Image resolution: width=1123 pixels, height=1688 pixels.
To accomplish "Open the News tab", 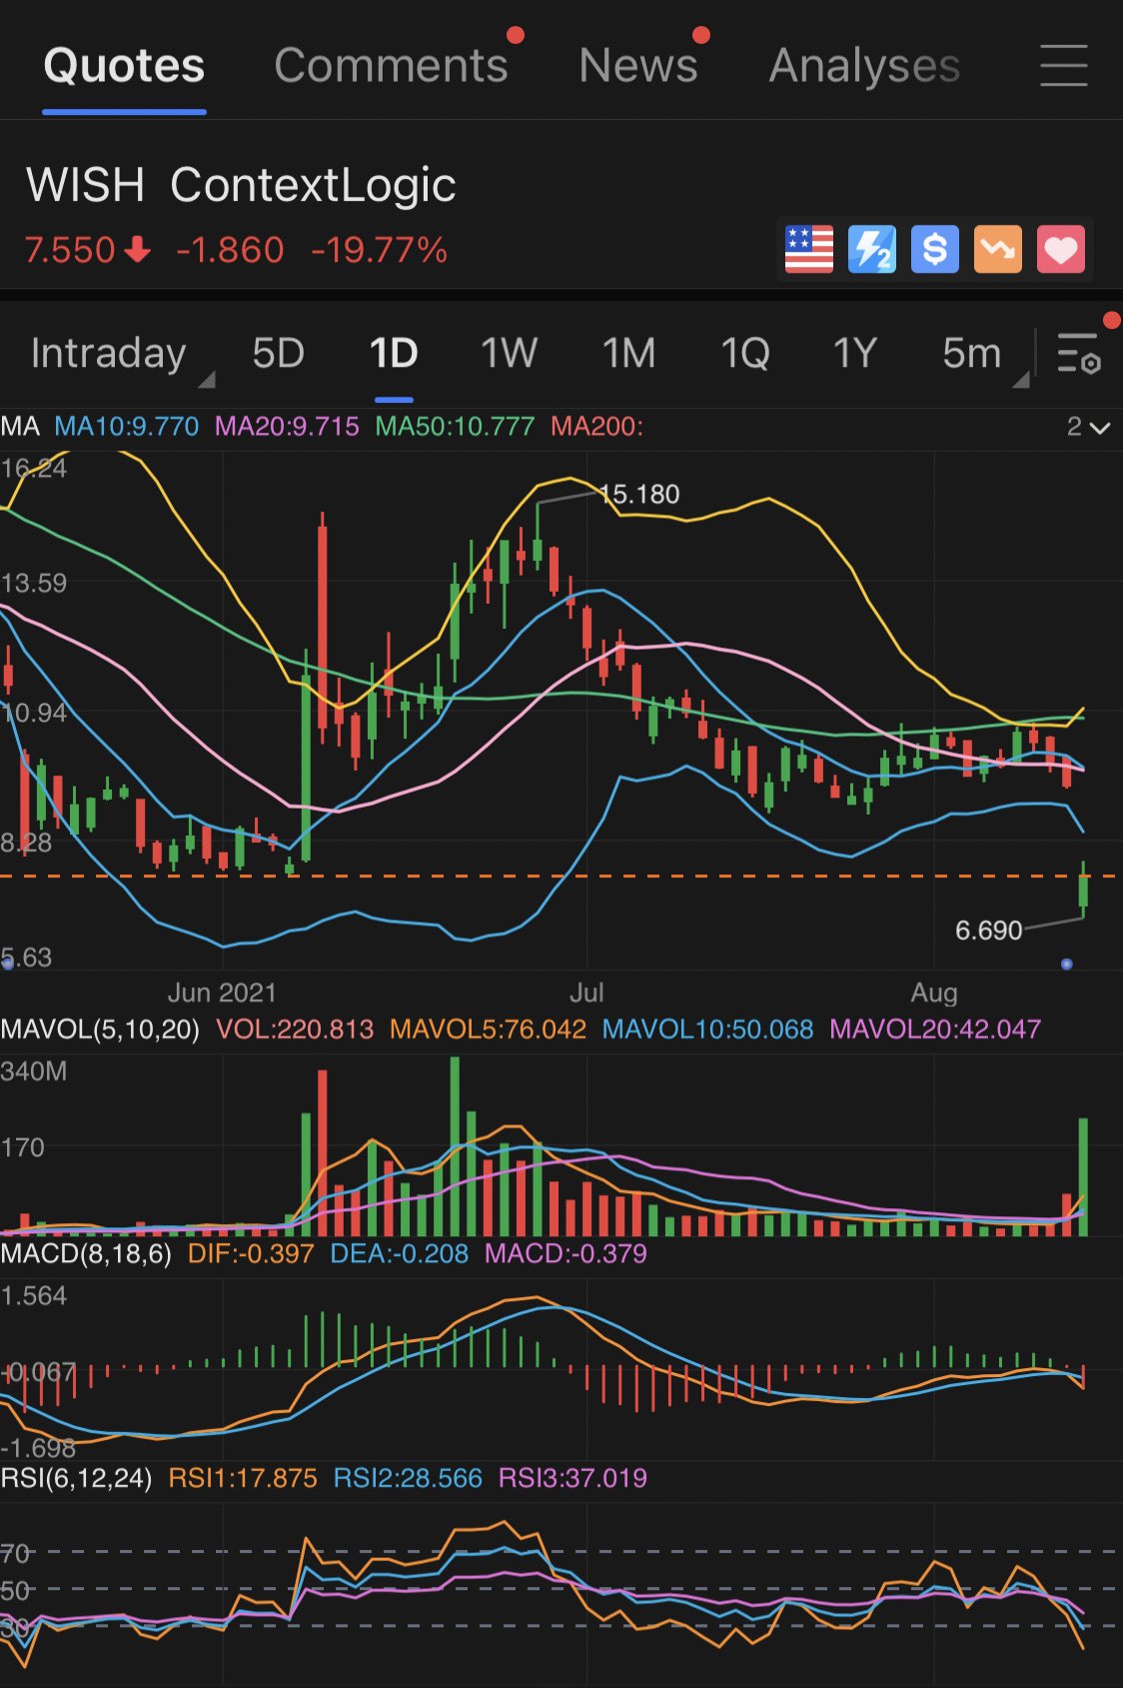I will pos(638,66).
